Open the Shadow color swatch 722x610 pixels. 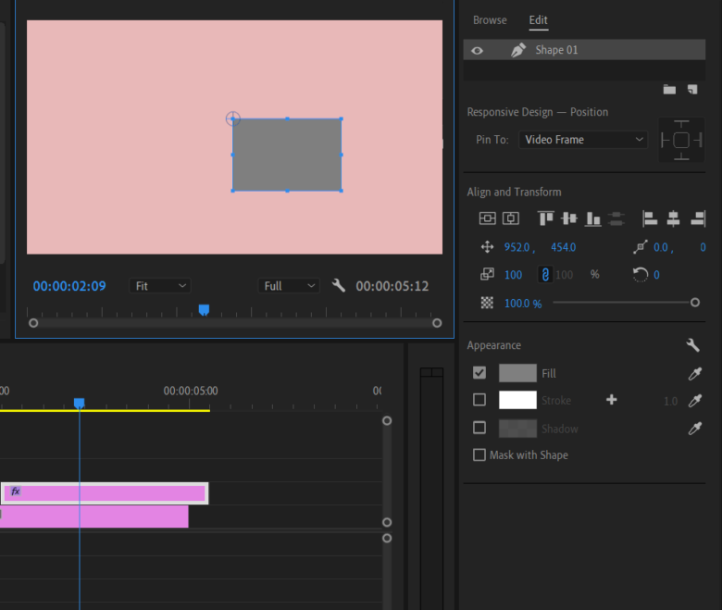[x=517, y=429]
